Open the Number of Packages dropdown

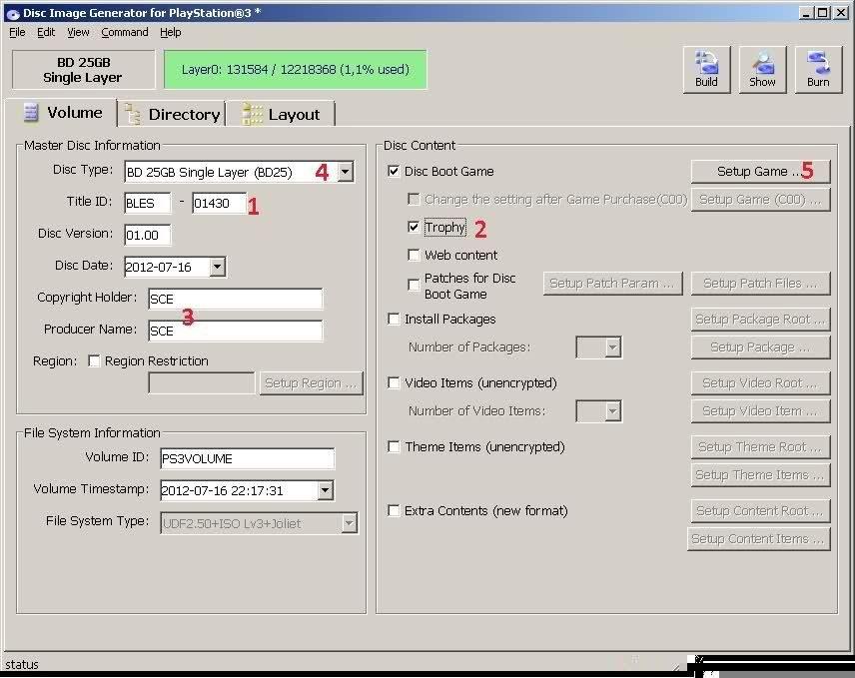(613, 347)
